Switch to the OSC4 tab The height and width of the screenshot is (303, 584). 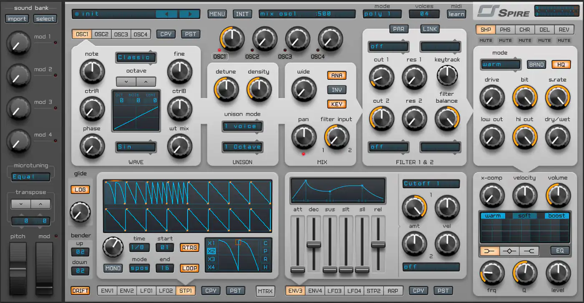click(x=141, y=34)
